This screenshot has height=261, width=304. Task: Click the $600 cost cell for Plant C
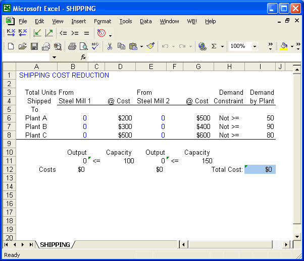(x=198, y=135)
